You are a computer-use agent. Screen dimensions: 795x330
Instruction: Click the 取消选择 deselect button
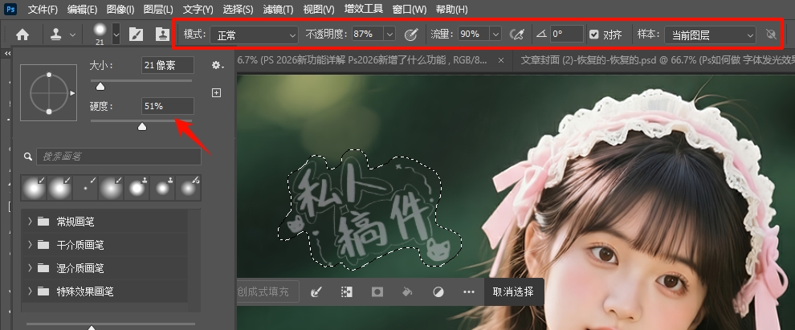click(x=513, y=292)
